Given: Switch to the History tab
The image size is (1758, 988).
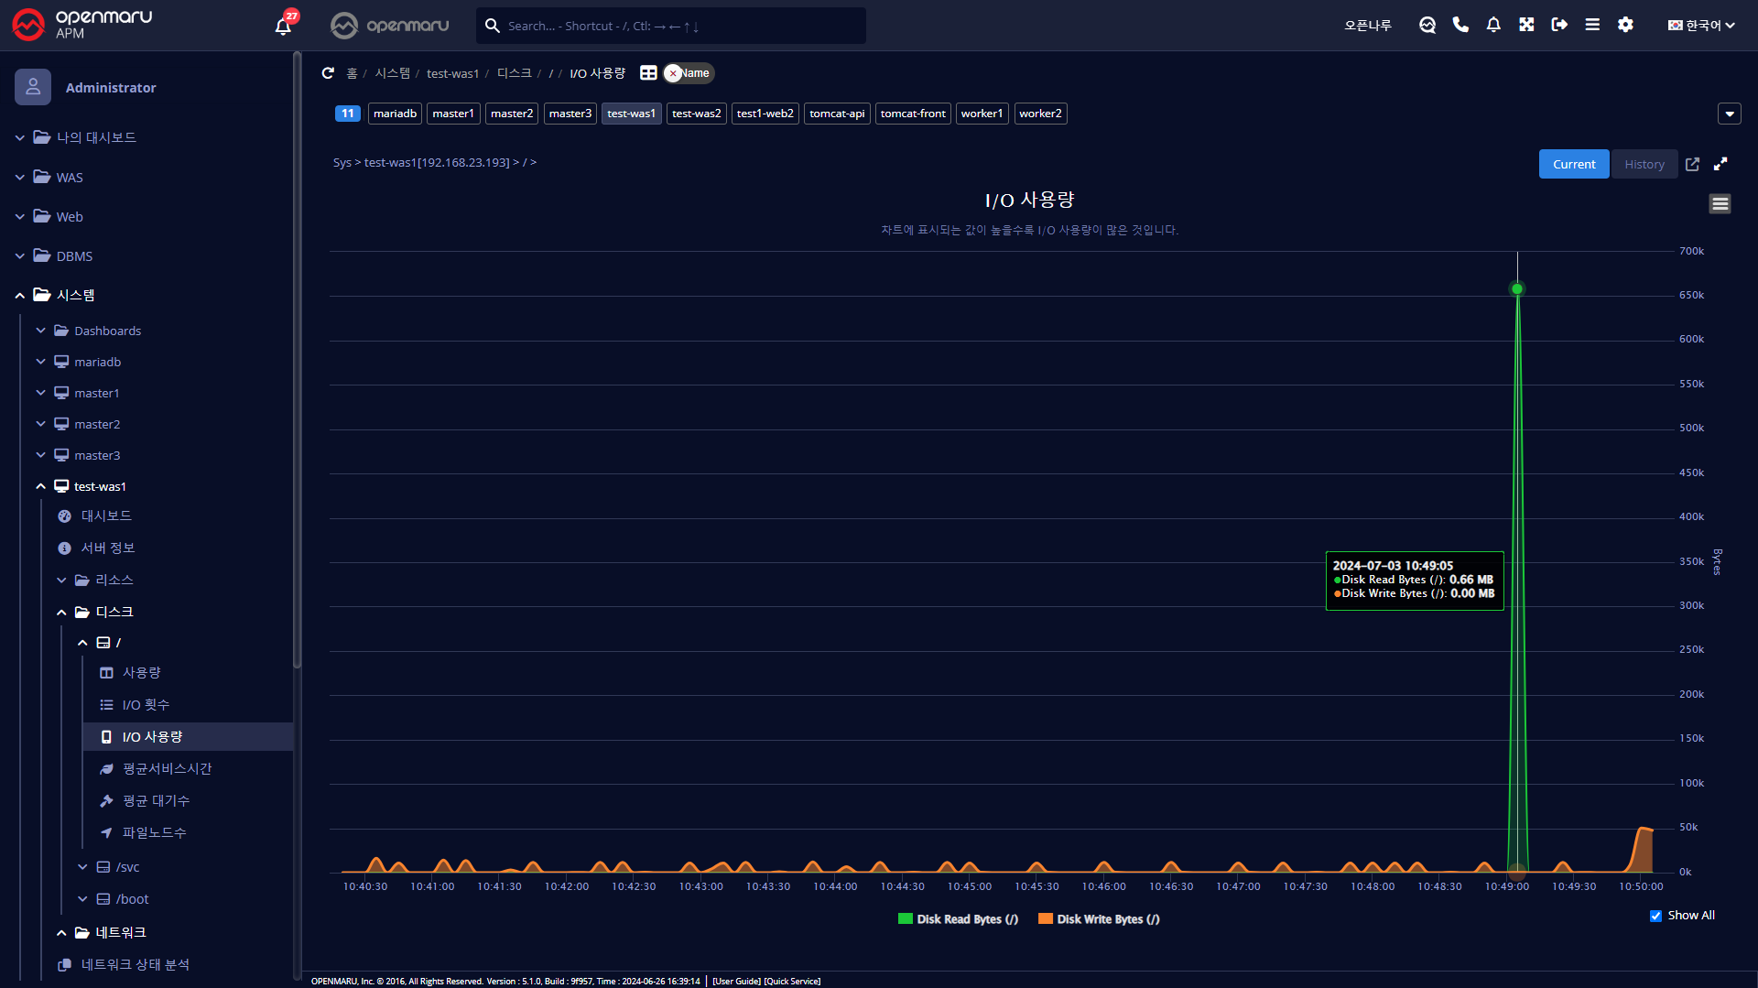Looking at the screenshot, I should click(1644, 164).
